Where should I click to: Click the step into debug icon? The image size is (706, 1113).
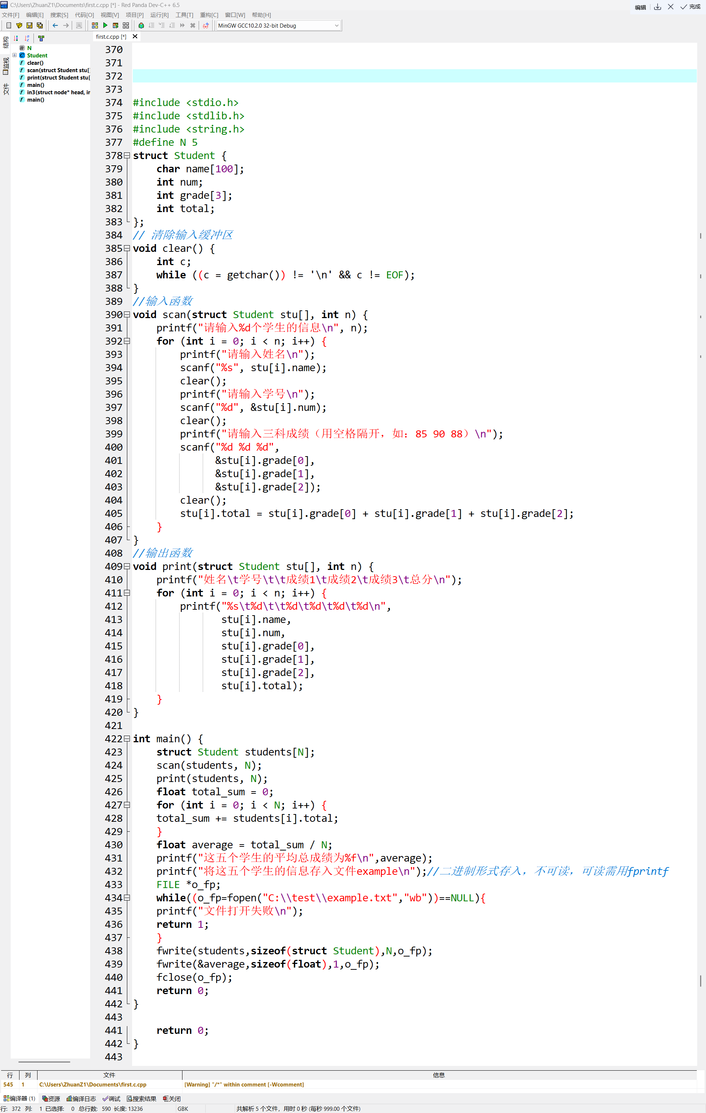point(162,25)
